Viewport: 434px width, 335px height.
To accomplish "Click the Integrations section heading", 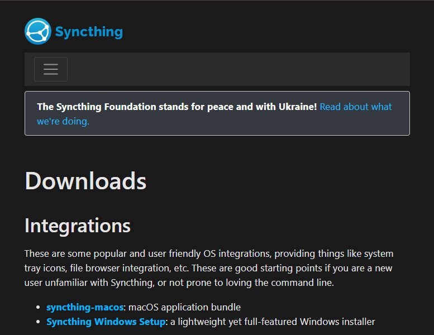I will point(78,226).
